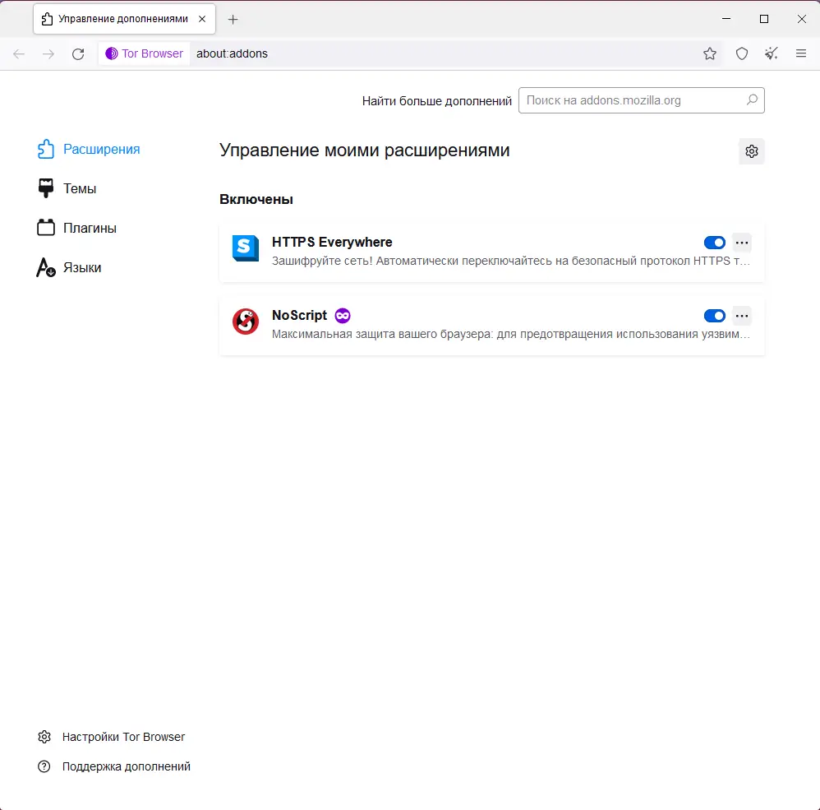This screenshot has height=810, width=820.
Task: Click the Темы paintbrush icon
Action: point(45,188)
